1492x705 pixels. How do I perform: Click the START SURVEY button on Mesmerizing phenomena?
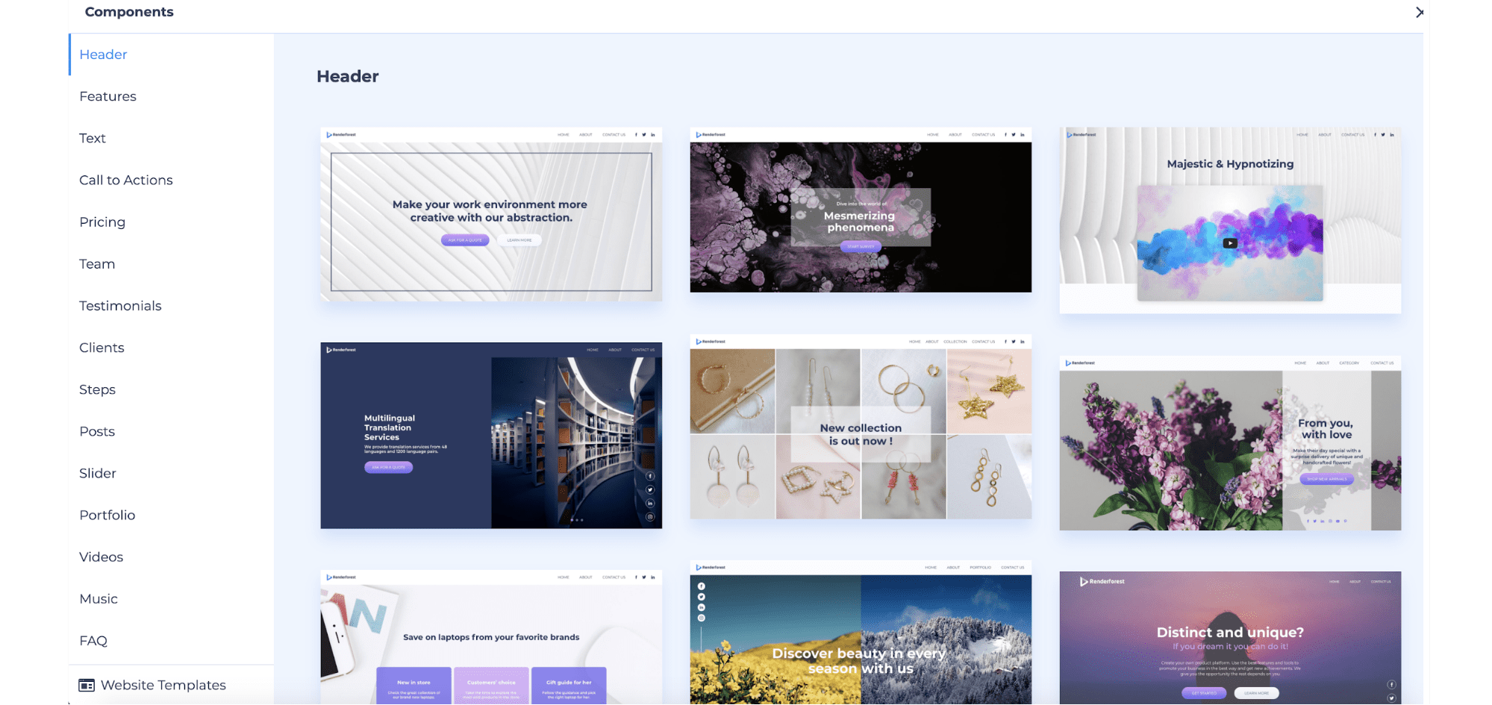click(860, 246)
